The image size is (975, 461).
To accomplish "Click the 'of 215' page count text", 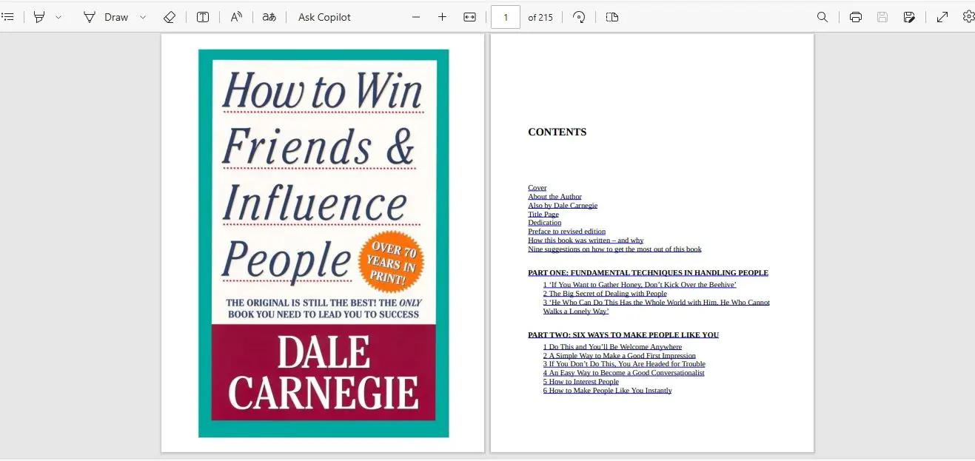I will (x=540, y=17).
